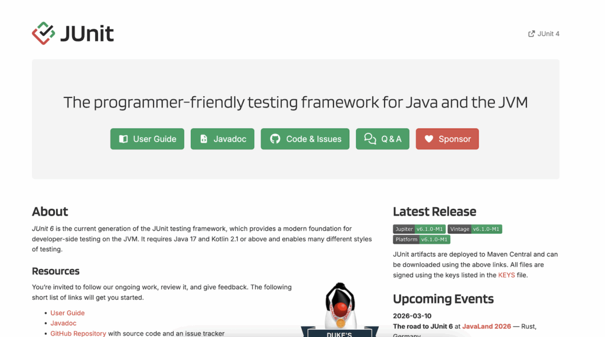This screenshot has height=337, width=605.
Task: Open Javadoc link in Resources list
Action: (63, 323)
